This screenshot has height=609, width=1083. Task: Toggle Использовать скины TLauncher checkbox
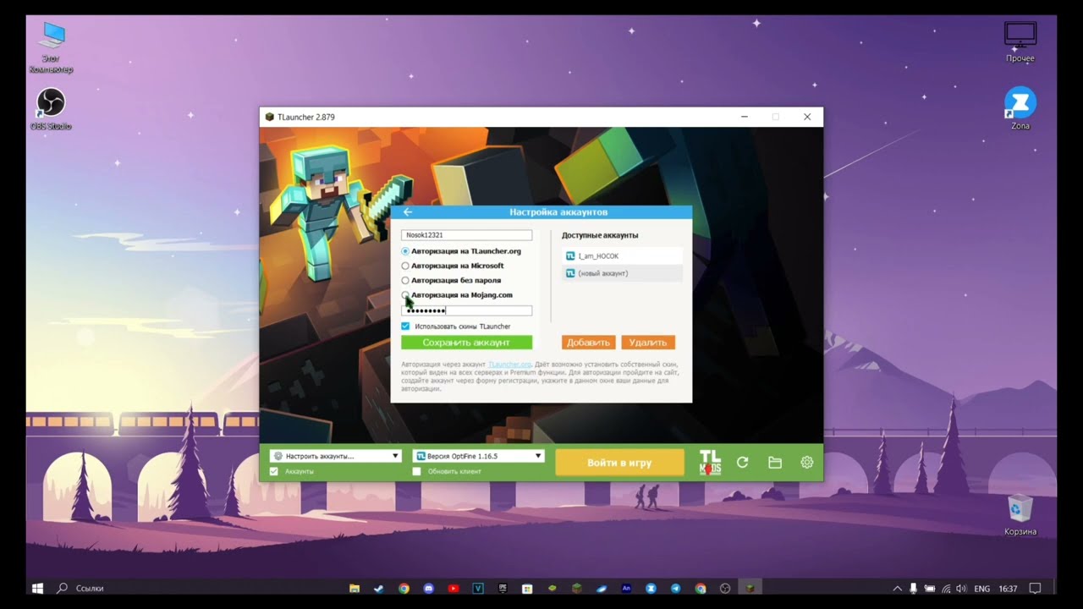coord(405,326)
